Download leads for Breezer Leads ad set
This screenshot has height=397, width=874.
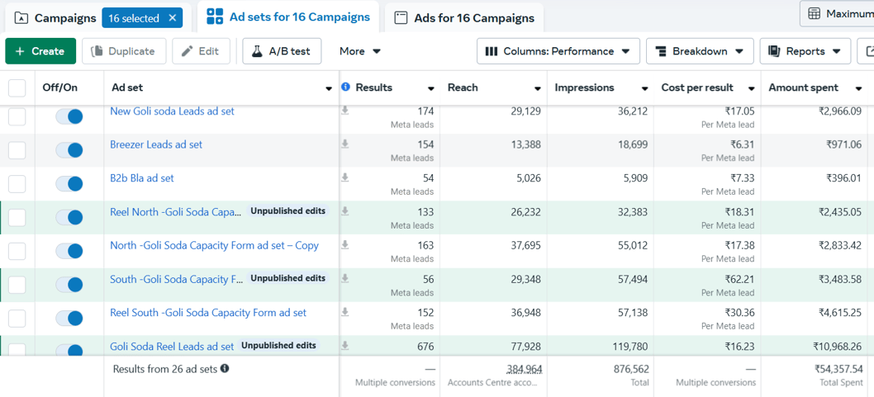point(345,144)
